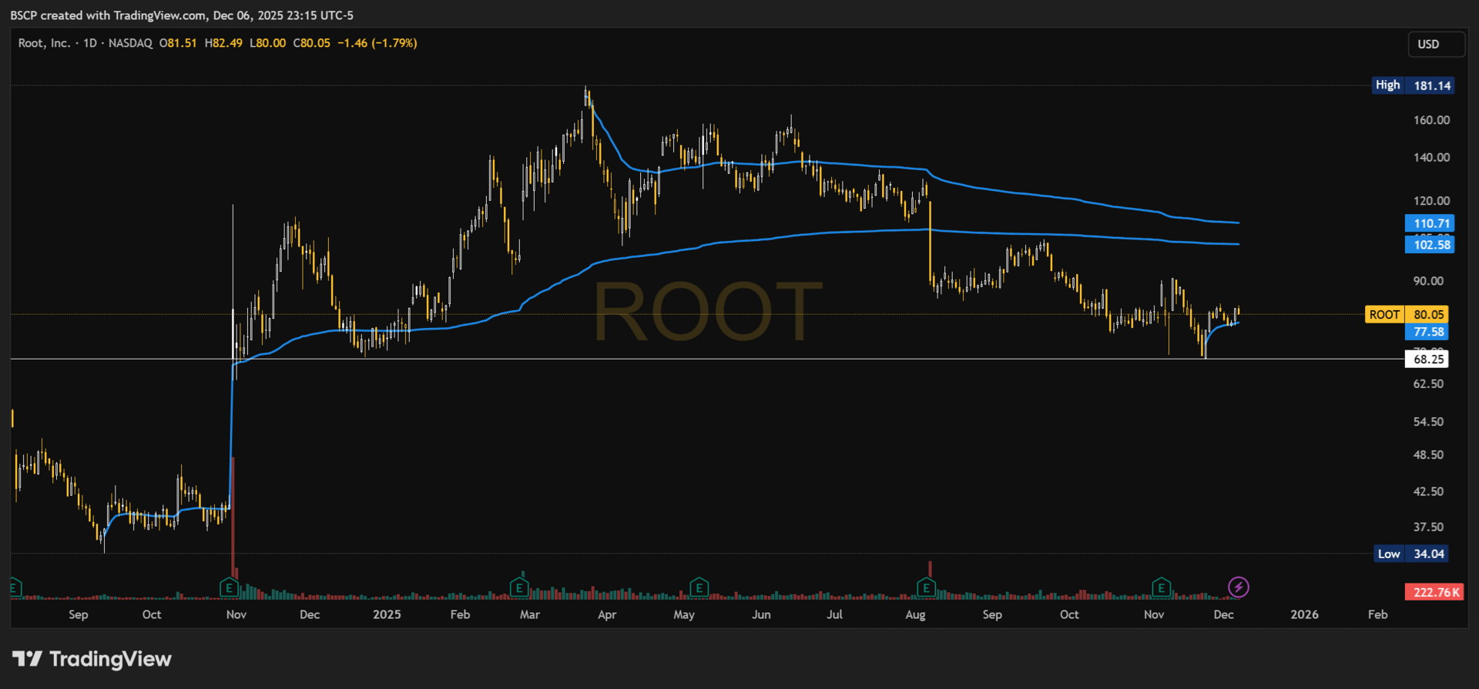
Task: Click 62.50 on the price scale
Action: [1428, 383]
